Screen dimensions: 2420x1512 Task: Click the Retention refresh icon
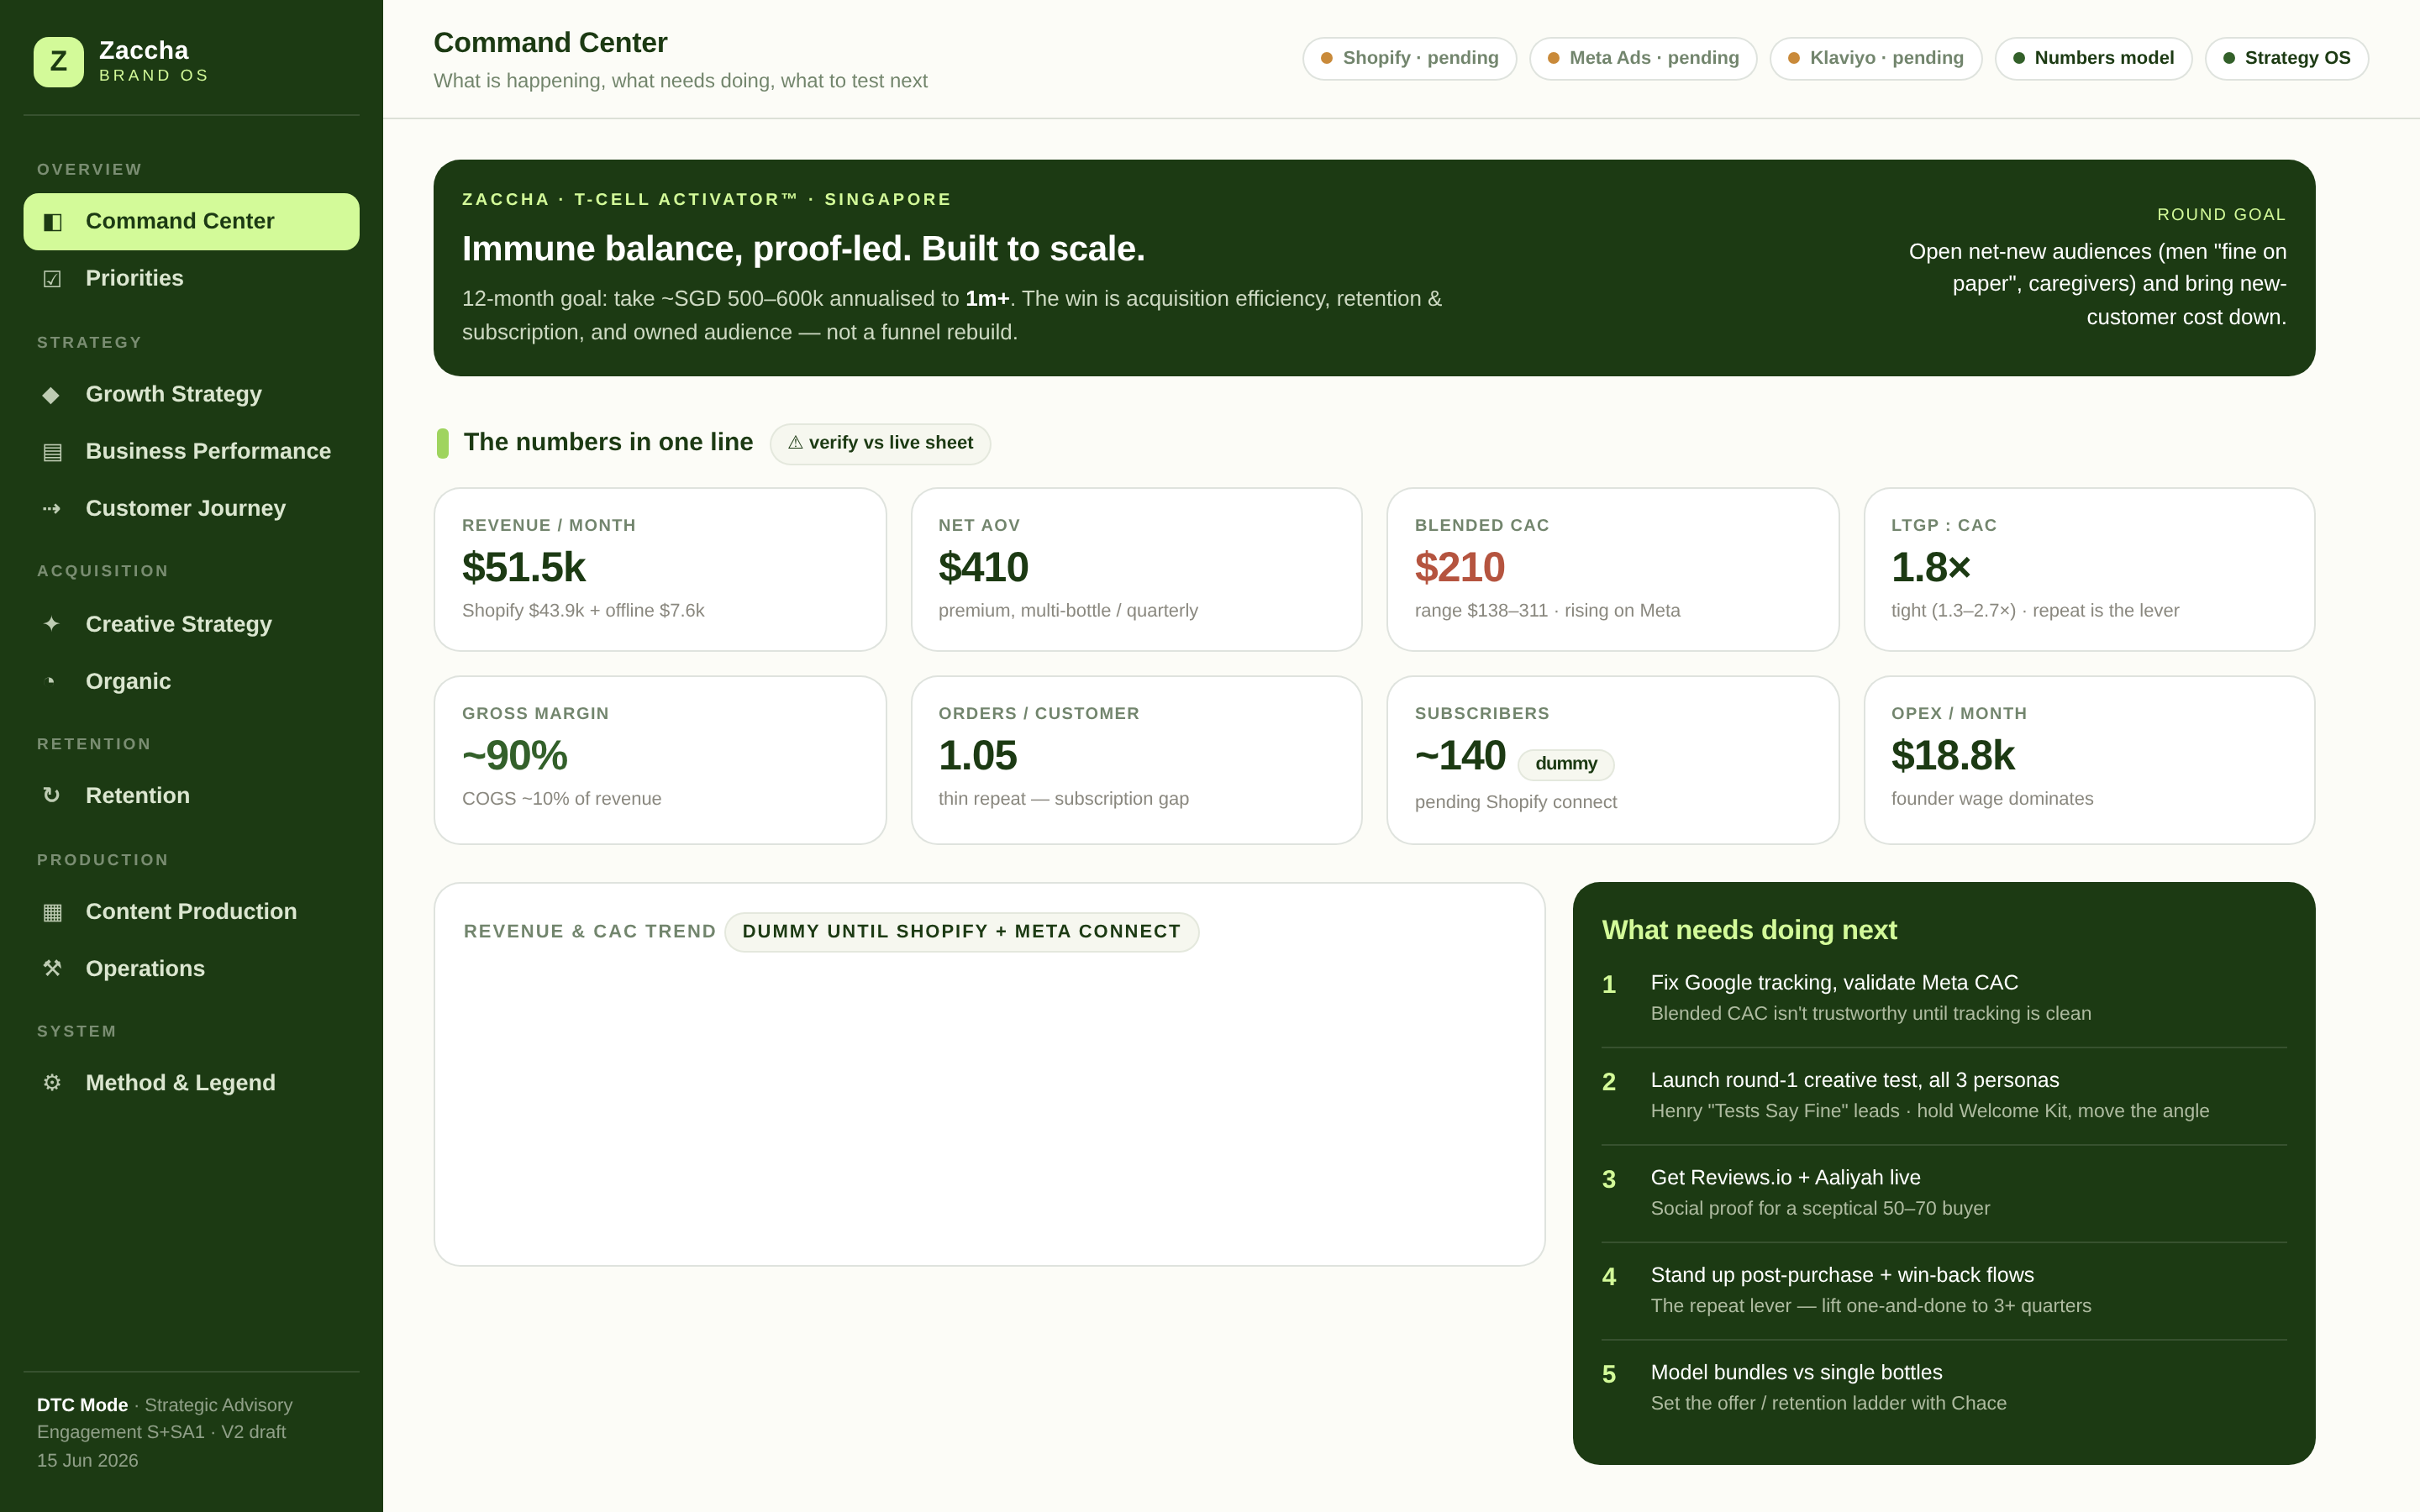(52, 796)
